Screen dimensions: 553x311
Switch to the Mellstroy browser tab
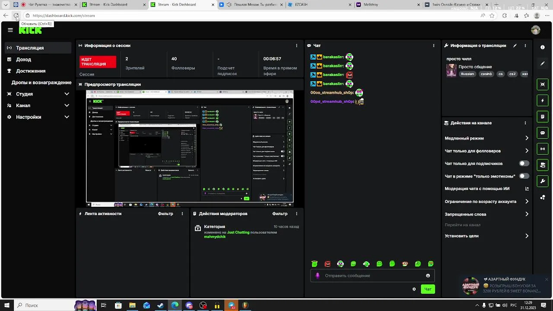(387, 5)
